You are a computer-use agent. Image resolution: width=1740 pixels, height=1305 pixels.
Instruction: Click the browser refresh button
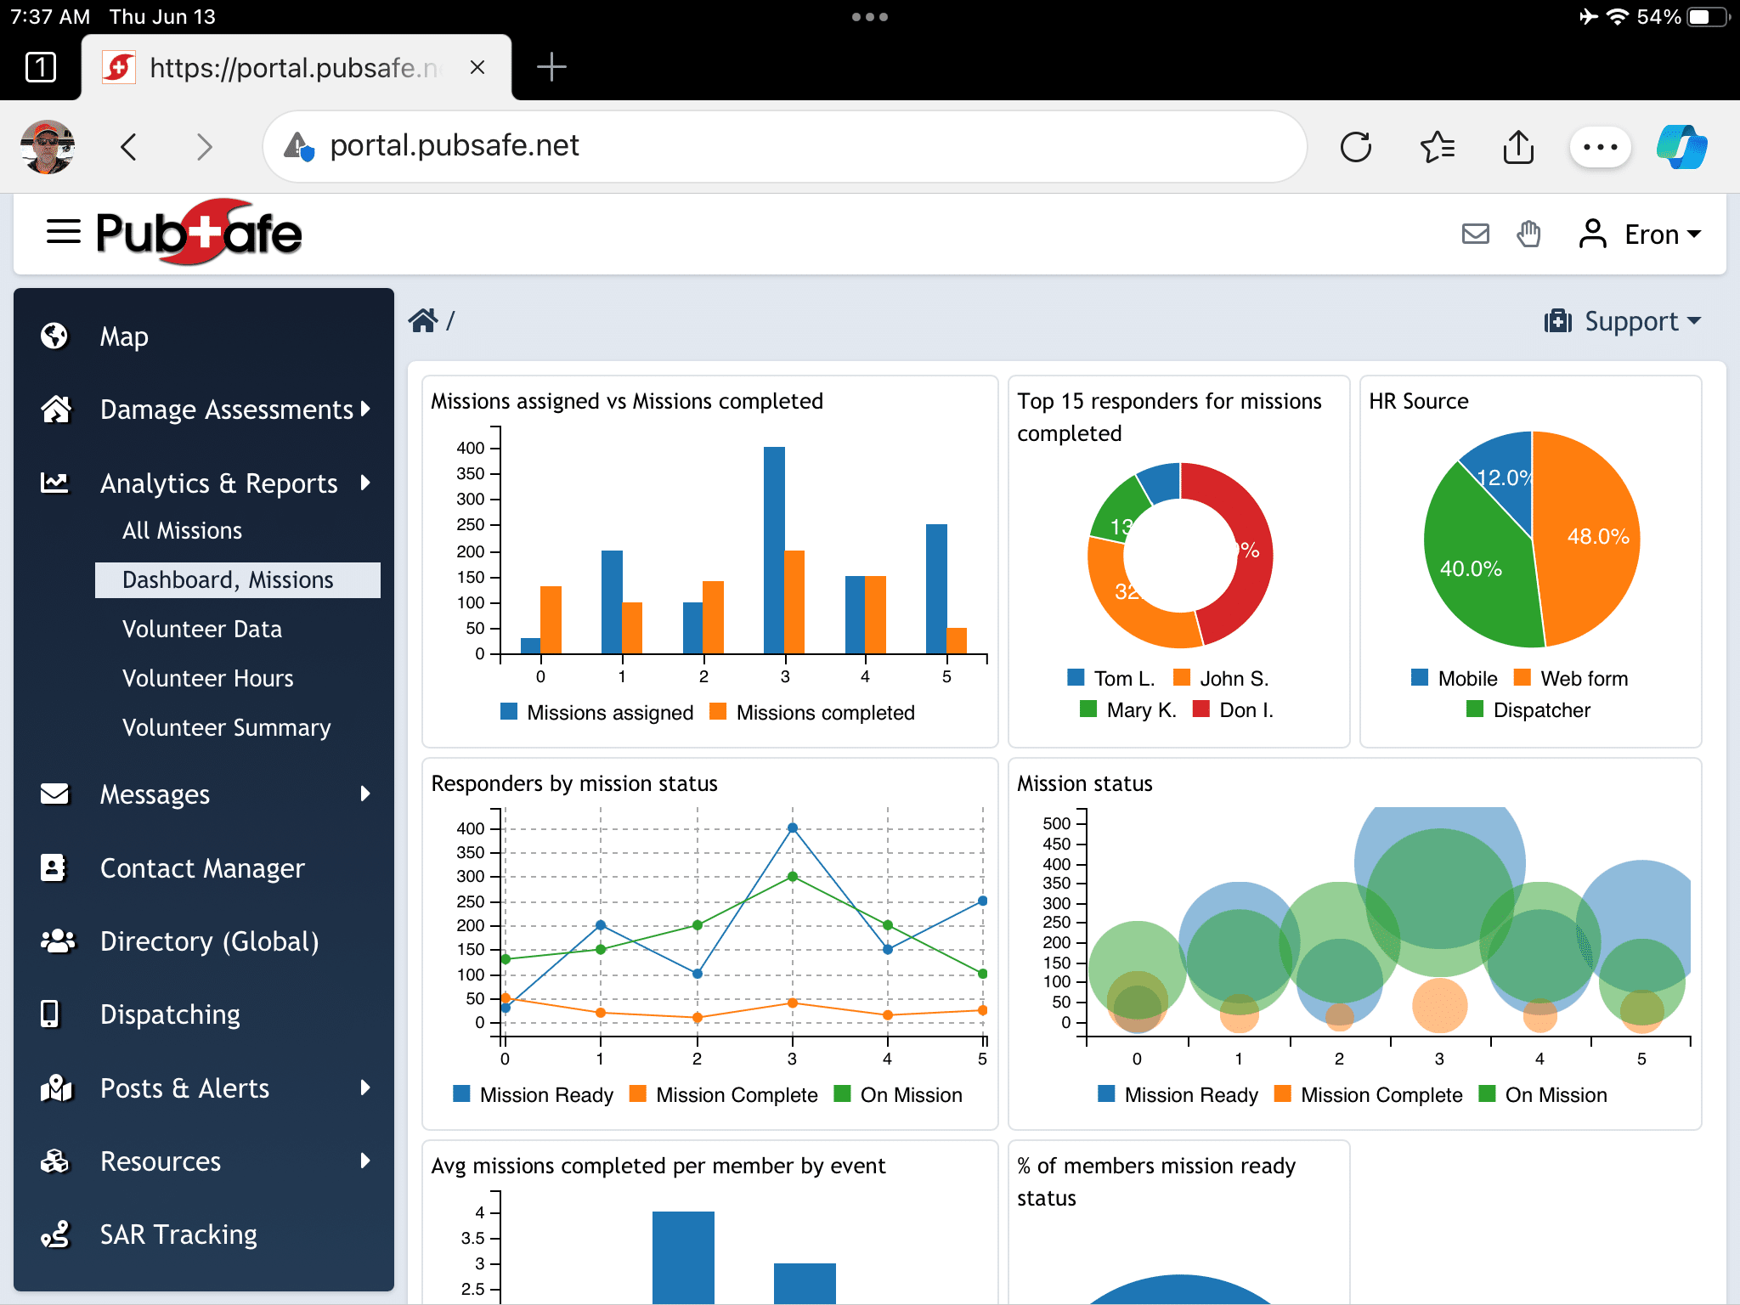(1355, 147)
